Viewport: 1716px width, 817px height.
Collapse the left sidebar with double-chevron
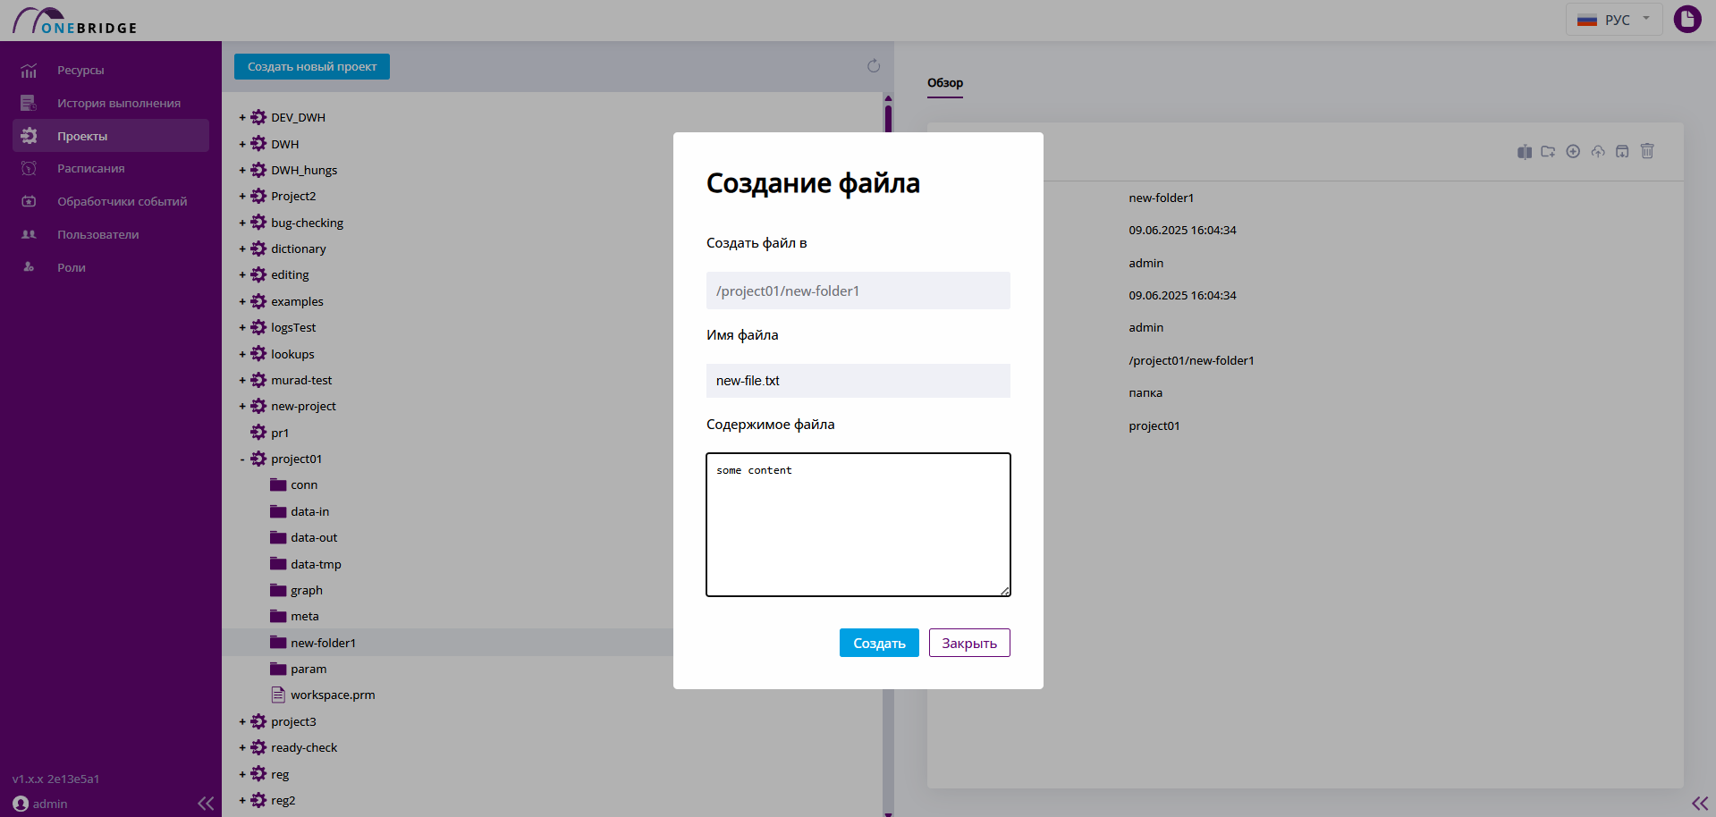206,804
